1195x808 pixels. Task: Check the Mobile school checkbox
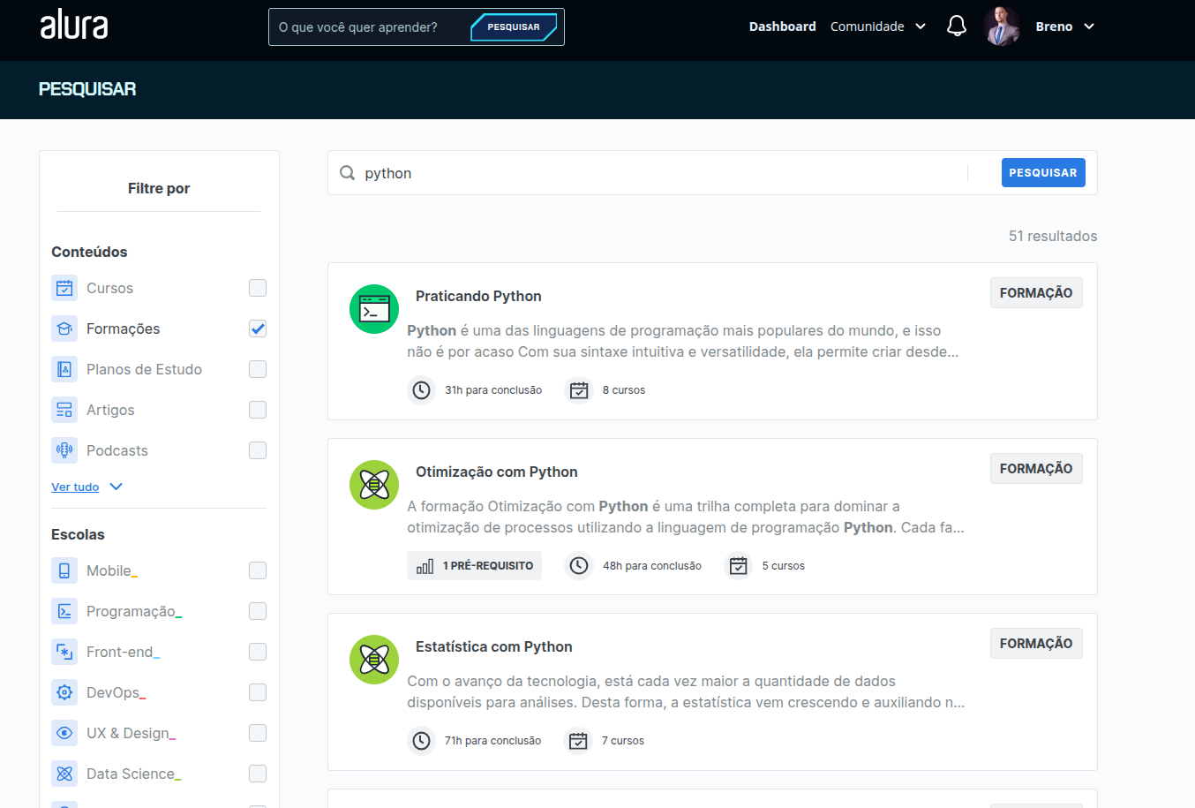click(x=258, y=570)
